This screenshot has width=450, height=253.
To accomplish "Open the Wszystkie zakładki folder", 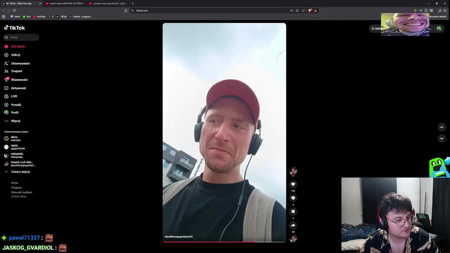I will click(x=437, y=17).
